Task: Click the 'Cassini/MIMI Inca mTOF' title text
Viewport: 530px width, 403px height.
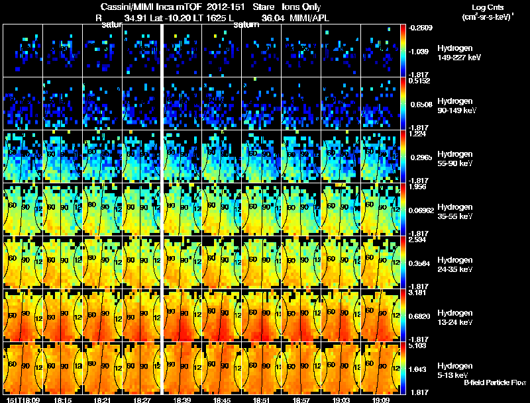Action: click(x=151, y=7)
